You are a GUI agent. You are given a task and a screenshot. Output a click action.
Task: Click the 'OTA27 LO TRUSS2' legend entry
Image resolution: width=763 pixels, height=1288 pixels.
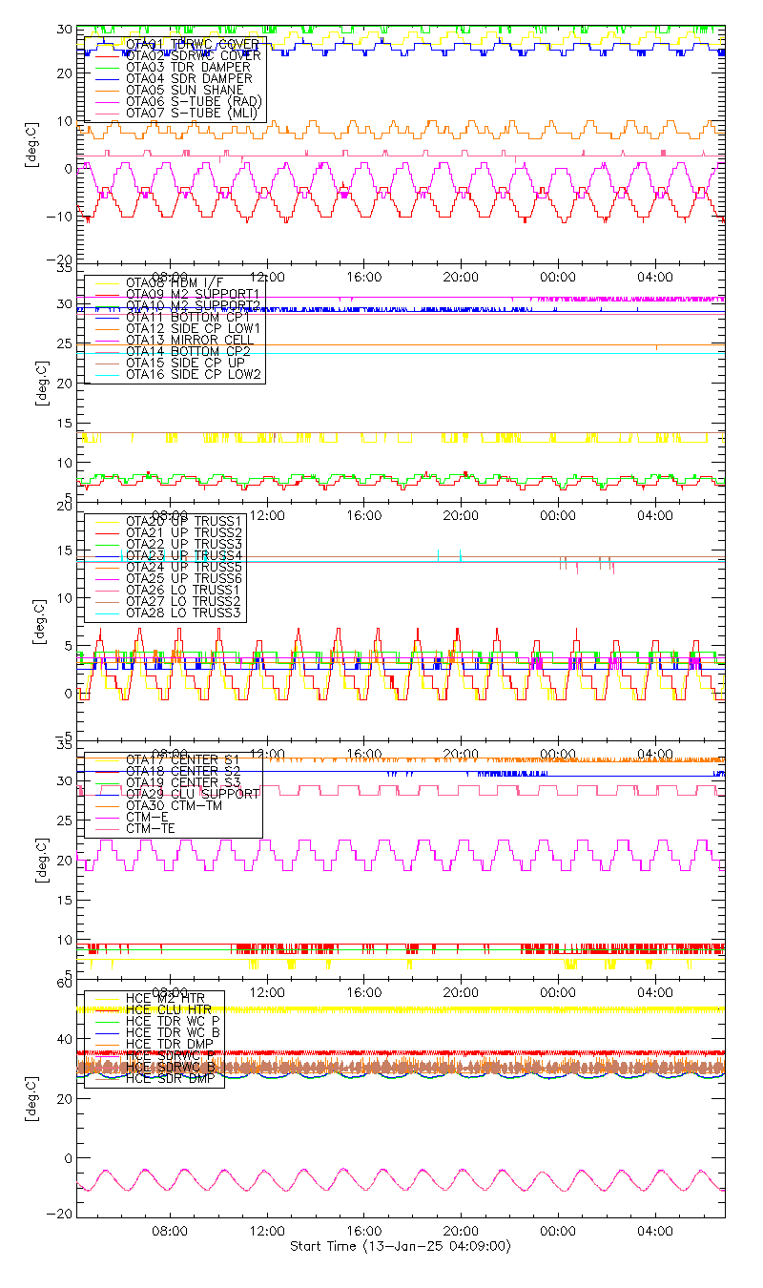click(184, 600)
